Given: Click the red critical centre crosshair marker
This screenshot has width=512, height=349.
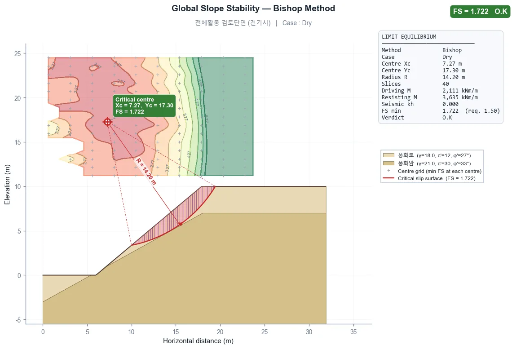Looking at the screenshot, I should pos(107,122).
